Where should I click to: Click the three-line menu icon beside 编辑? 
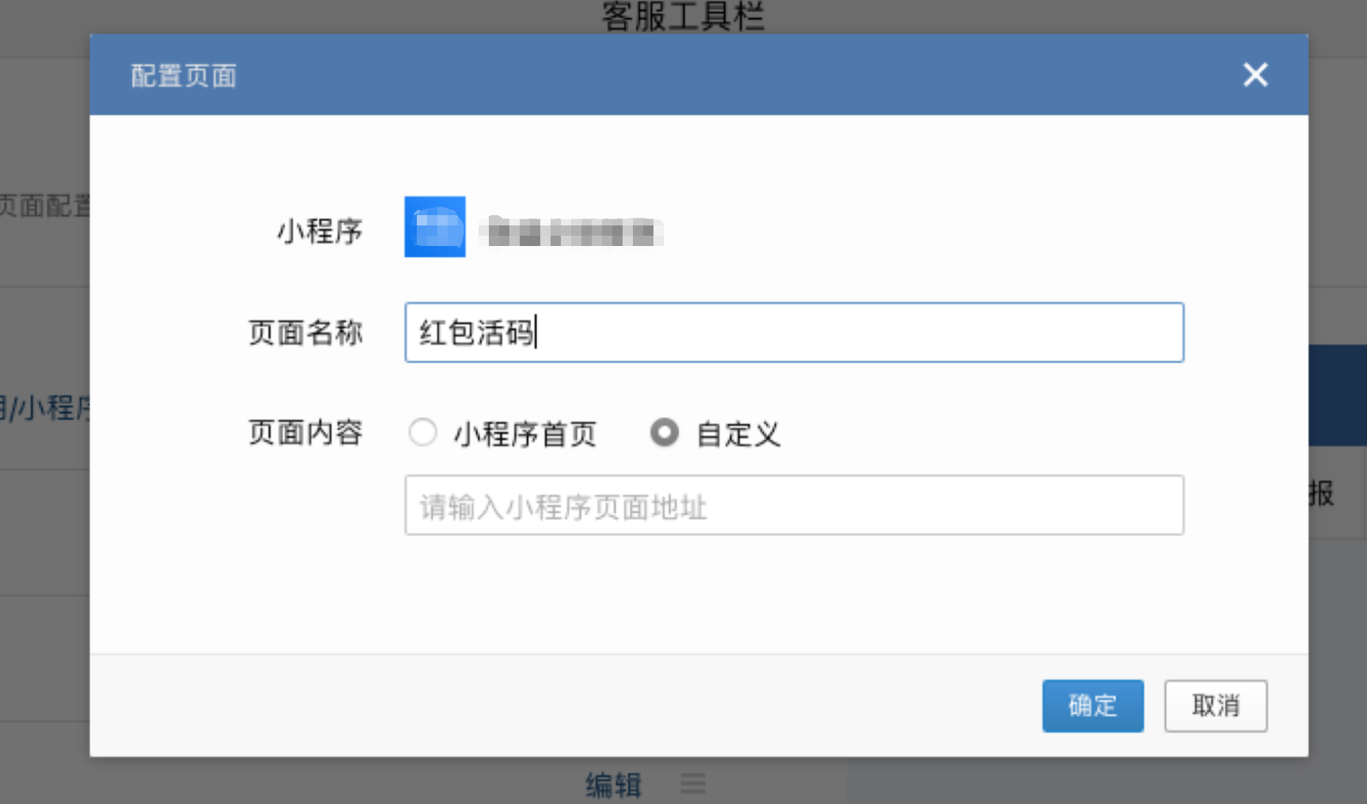pos(693,783)
